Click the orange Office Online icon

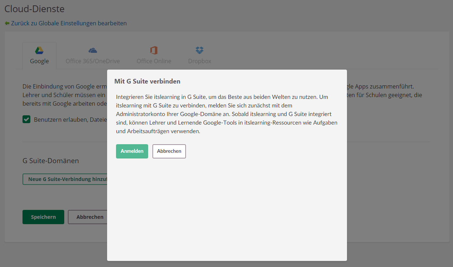[154, 50]
